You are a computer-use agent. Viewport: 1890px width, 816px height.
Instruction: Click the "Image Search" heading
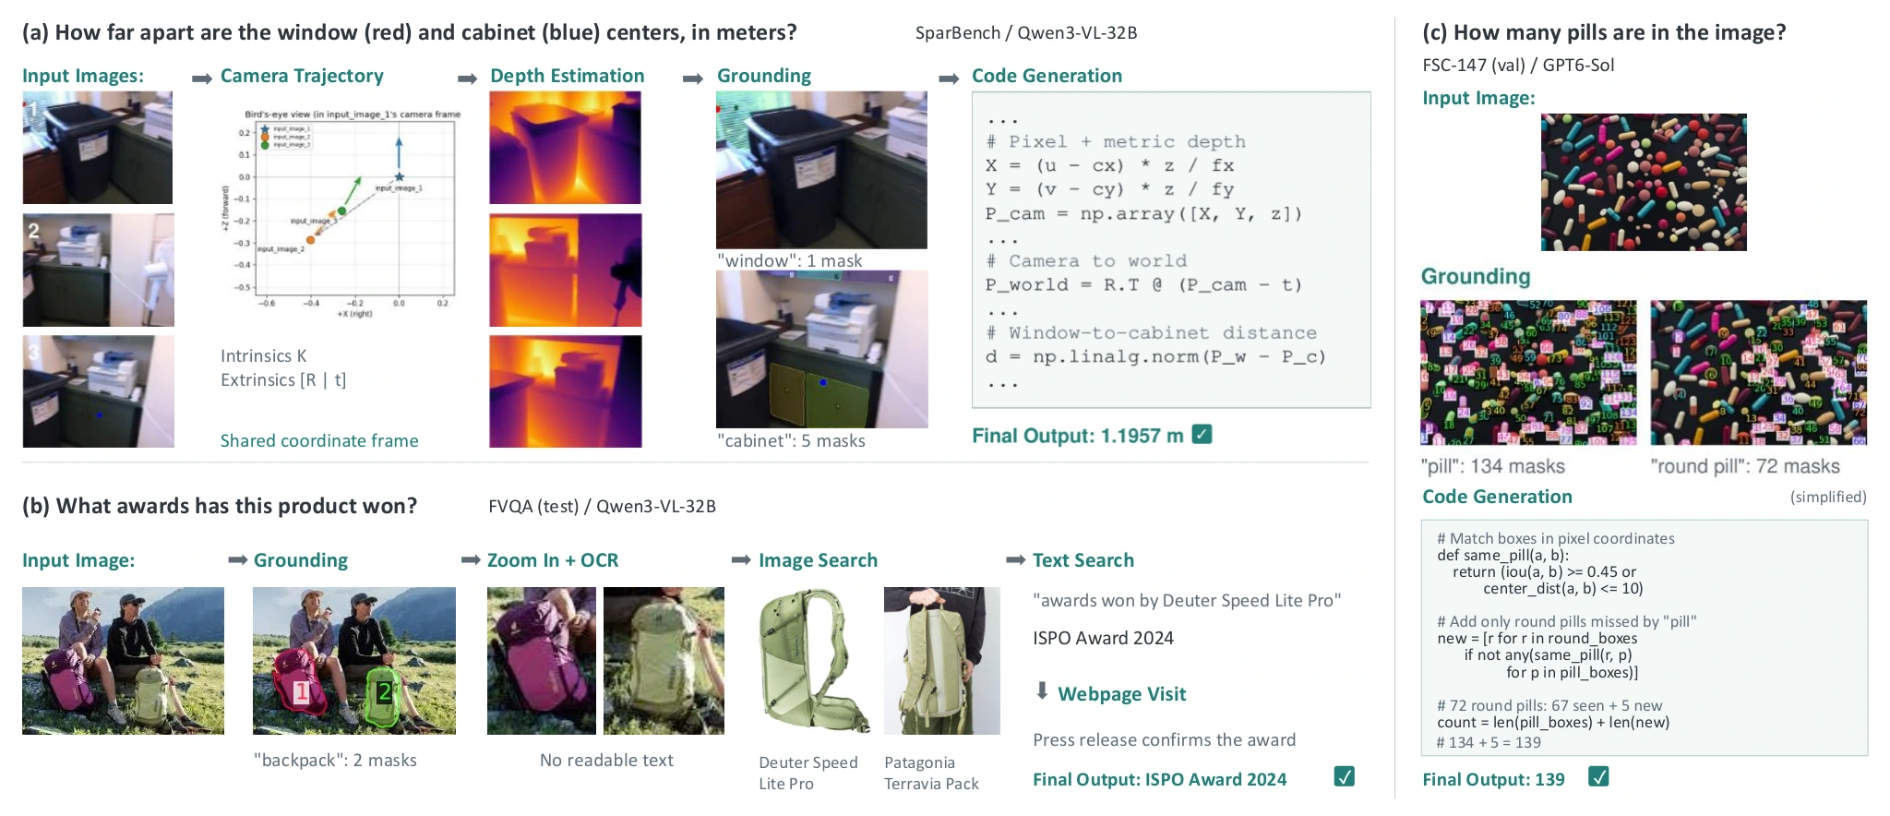click(818, 560)
